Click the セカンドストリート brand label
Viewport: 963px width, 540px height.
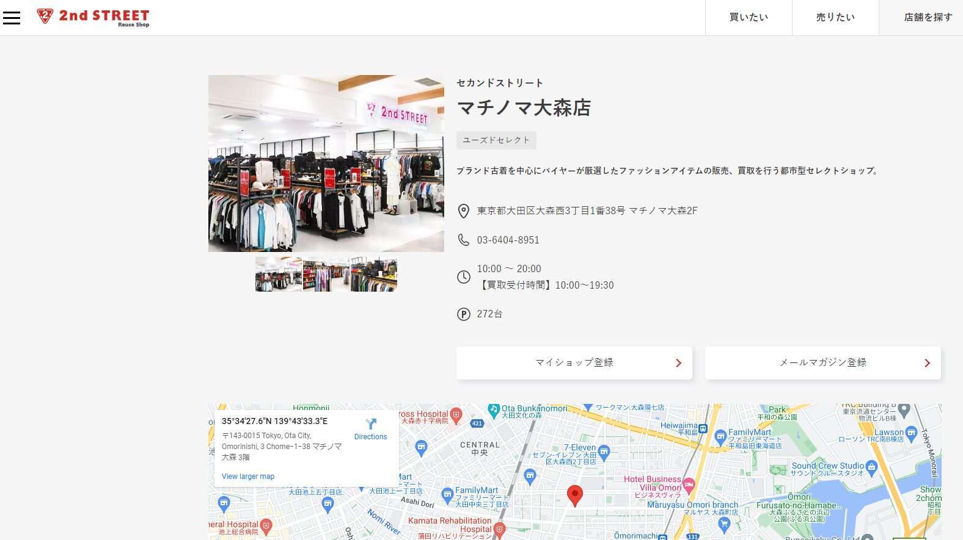[x=500, y=83]
